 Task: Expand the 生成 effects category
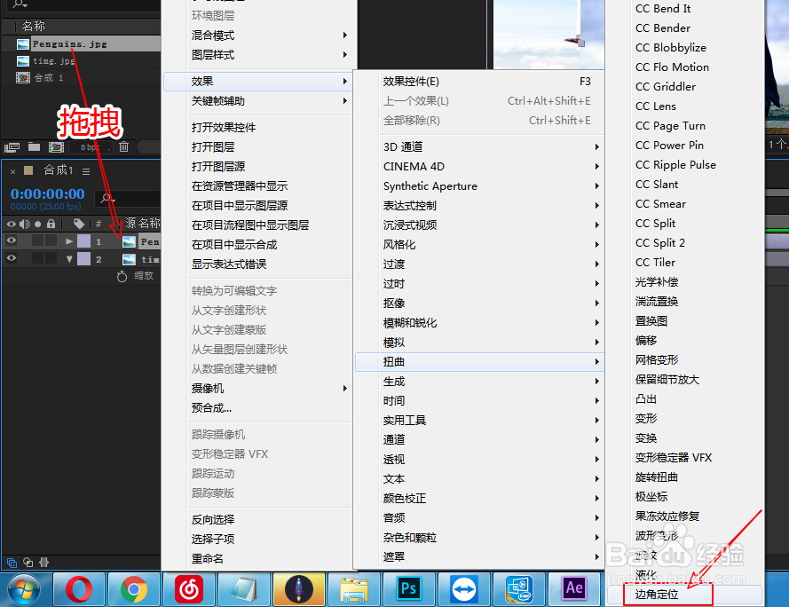tap(479, 381)
